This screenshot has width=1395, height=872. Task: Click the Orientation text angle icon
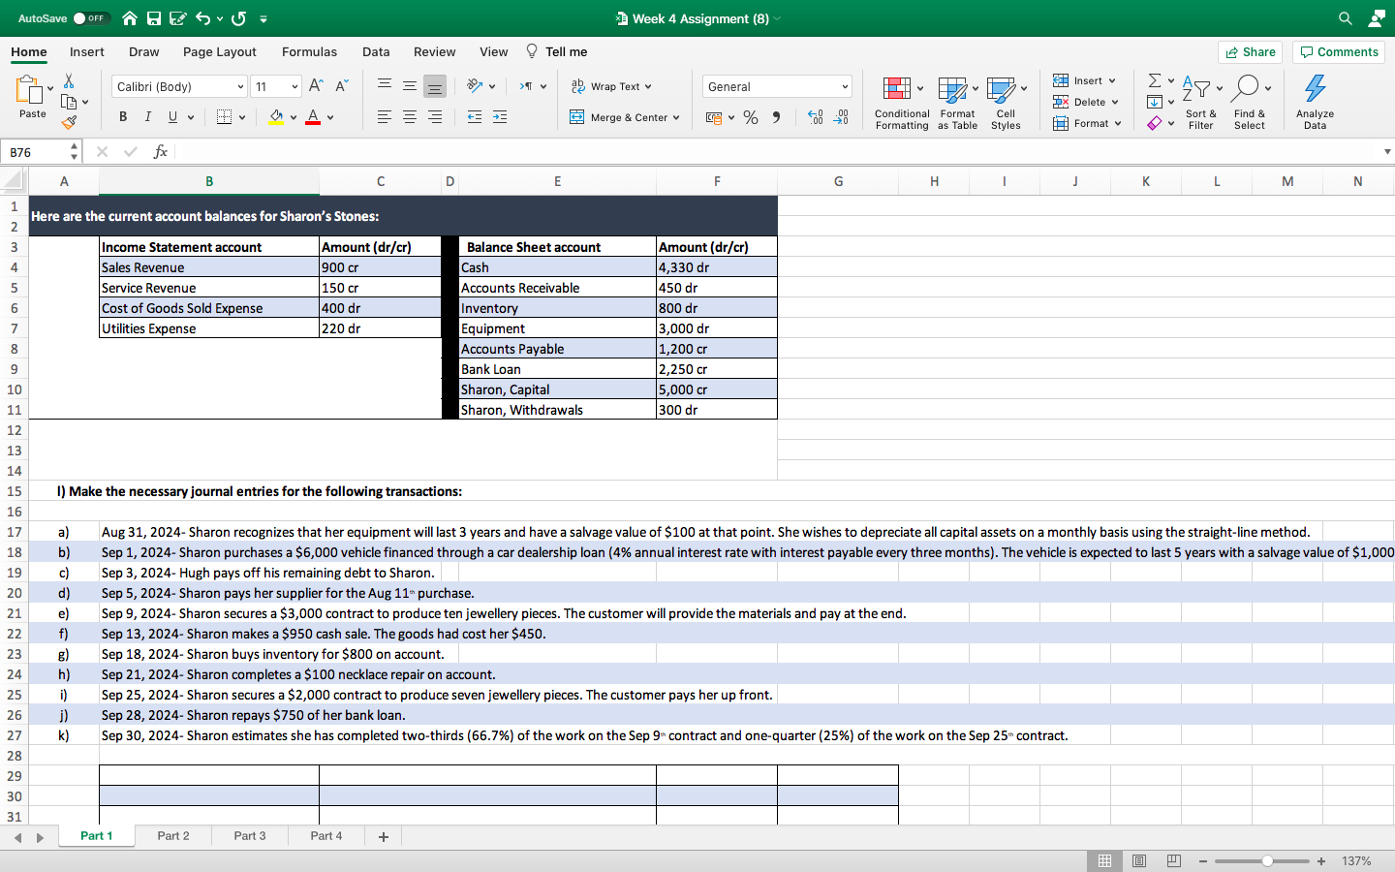click(x=475, y=86)
